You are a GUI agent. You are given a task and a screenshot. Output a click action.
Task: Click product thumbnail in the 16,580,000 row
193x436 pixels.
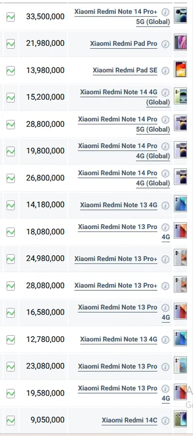(180, 311)
